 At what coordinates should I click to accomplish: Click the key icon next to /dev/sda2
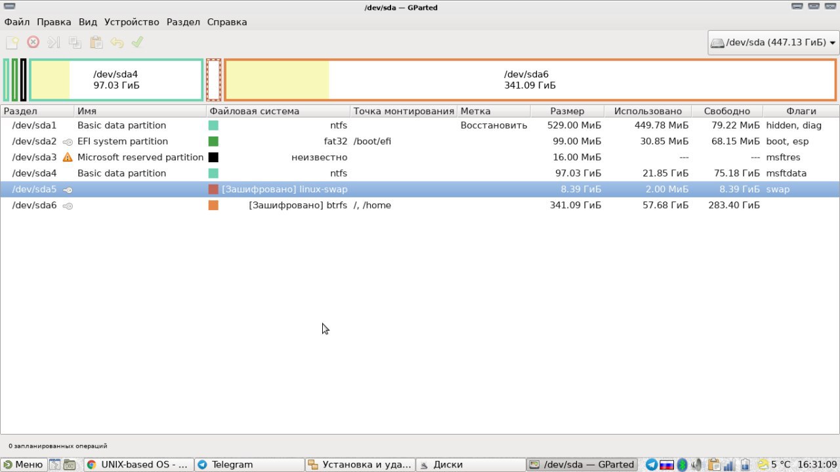pyautogui.click(x=68, y=142)
